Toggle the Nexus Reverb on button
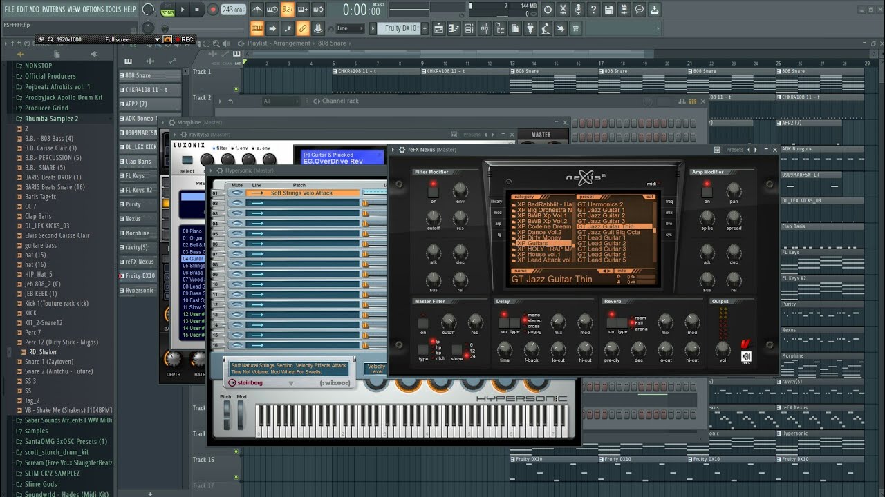The width and height of the screenshot is (885, 497). [611, 322]
